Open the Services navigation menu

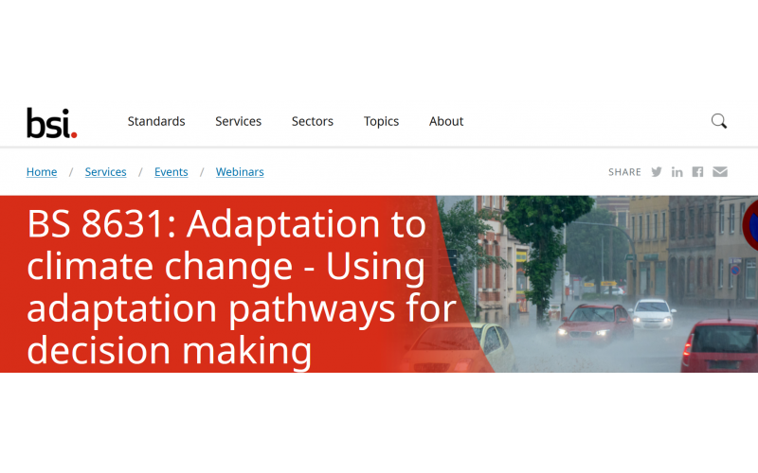[239, 121]
